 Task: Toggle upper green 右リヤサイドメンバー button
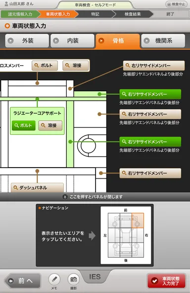(150, 94)
